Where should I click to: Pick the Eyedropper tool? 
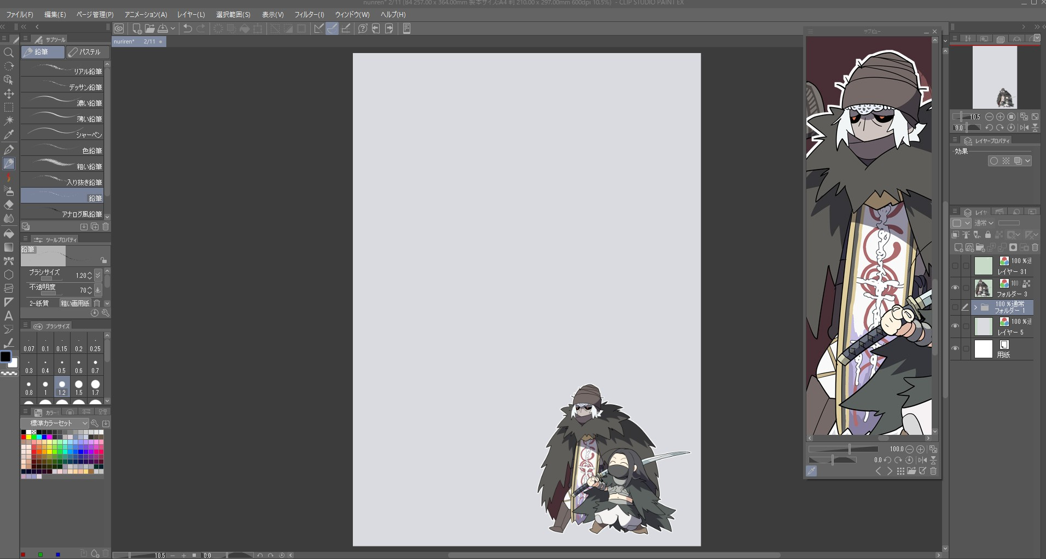[x=9, y=135]
